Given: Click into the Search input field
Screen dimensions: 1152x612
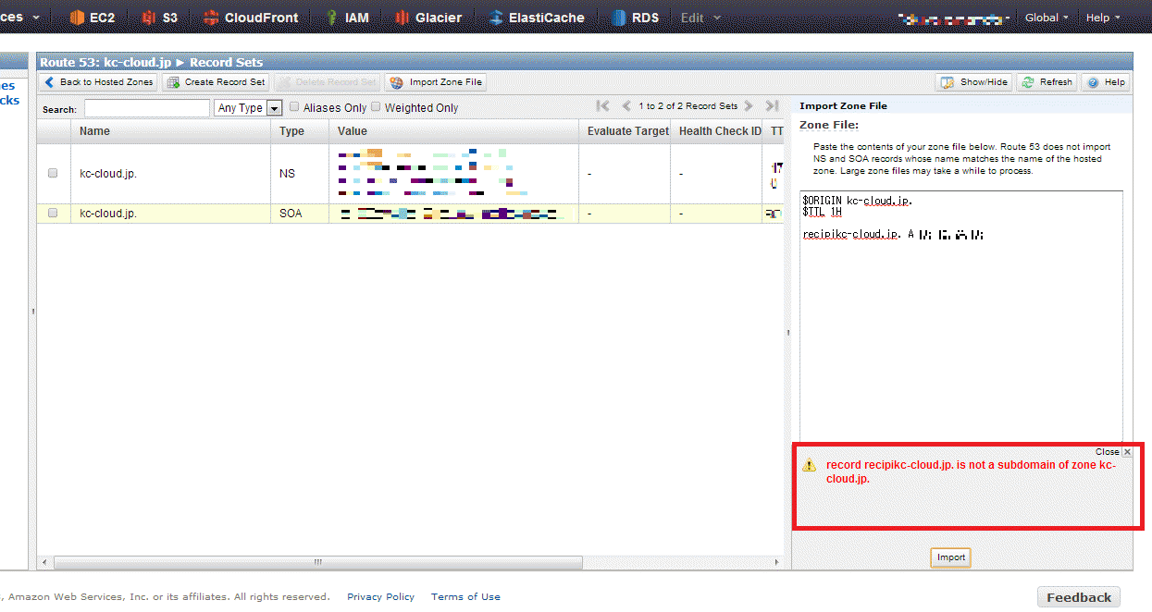Looking at the screenshot, I should pyautogui.click(x=147, y=108).
